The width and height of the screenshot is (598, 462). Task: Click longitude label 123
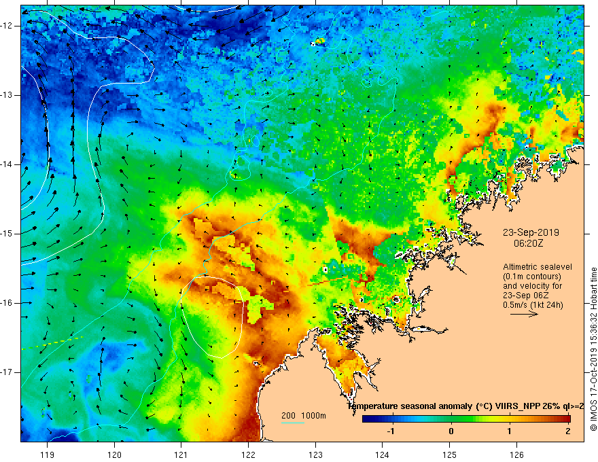tap(315, 455)
